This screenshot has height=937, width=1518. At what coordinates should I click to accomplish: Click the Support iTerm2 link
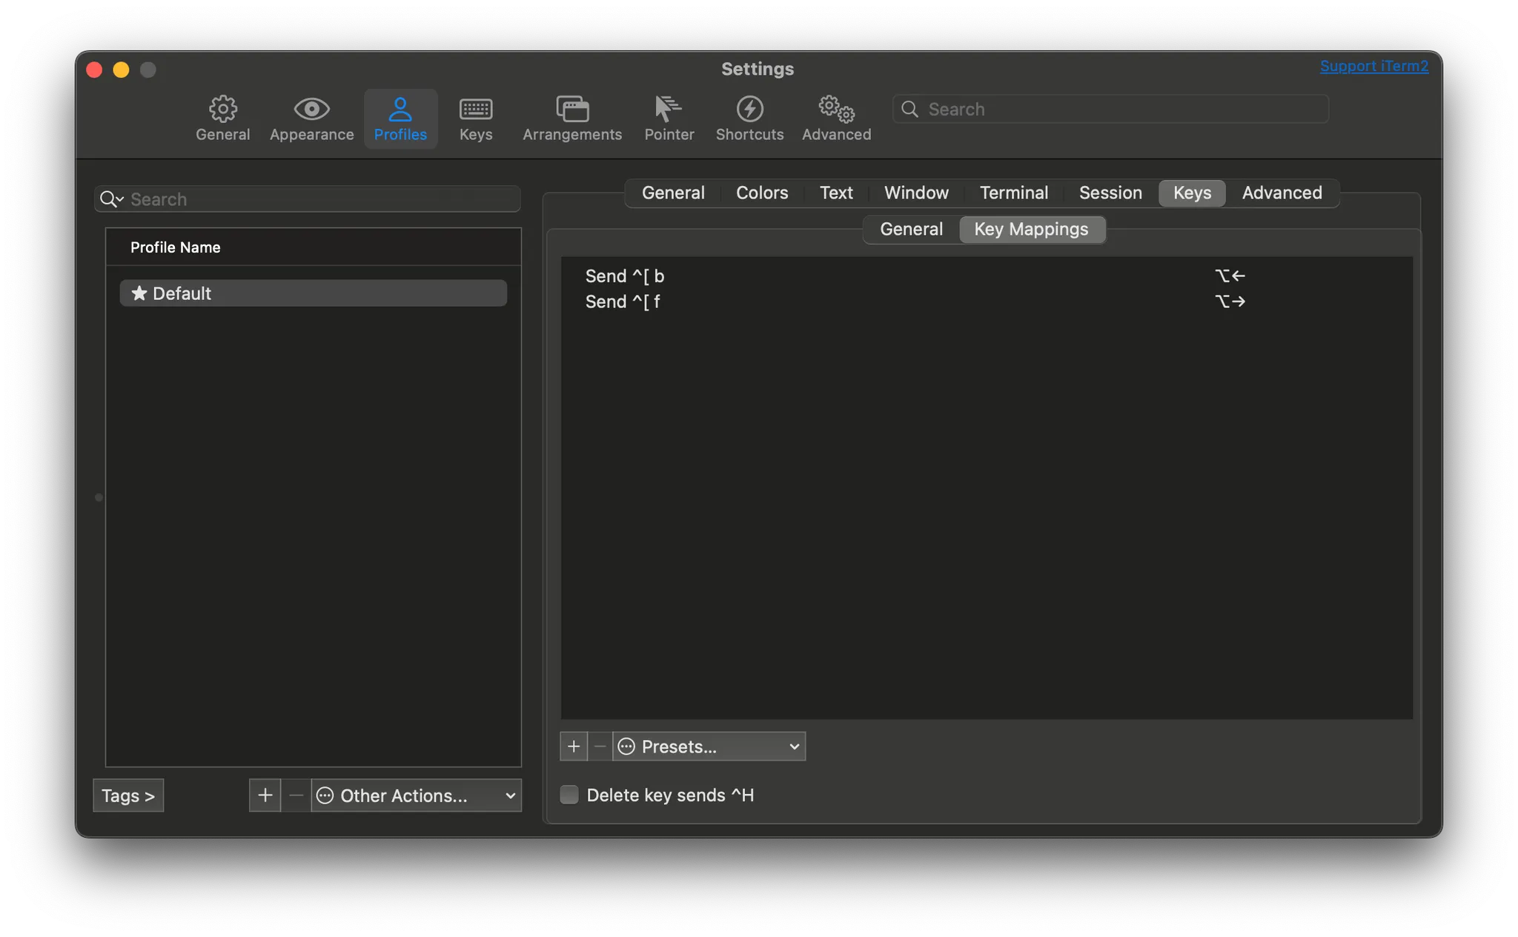pyautogui.click(x=1373, y=66)
